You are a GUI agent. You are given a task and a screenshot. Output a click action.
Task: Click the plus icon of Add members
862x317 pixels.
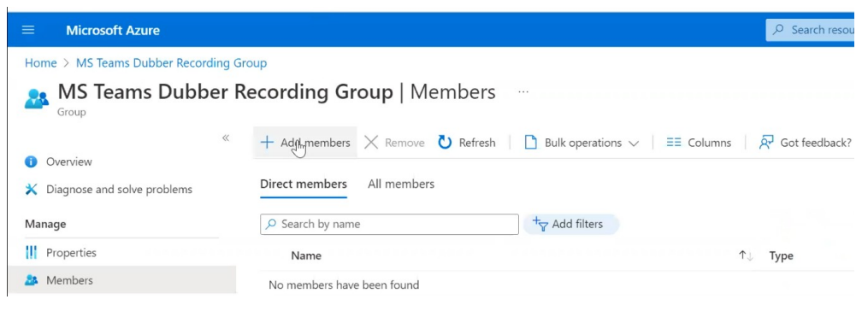(x=267, y=143)
